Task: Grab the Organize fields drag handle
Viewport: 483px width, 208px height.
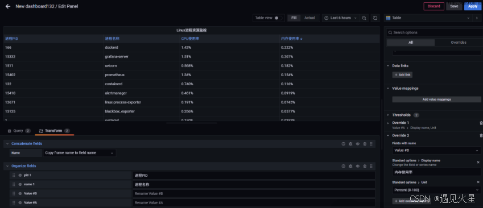Action: [371, 166]
